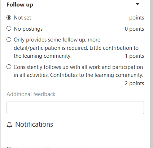Image resolution: width=153 pixels, height=148 pixels.
Task: Click the Not set label text
Action: (22, 18)
